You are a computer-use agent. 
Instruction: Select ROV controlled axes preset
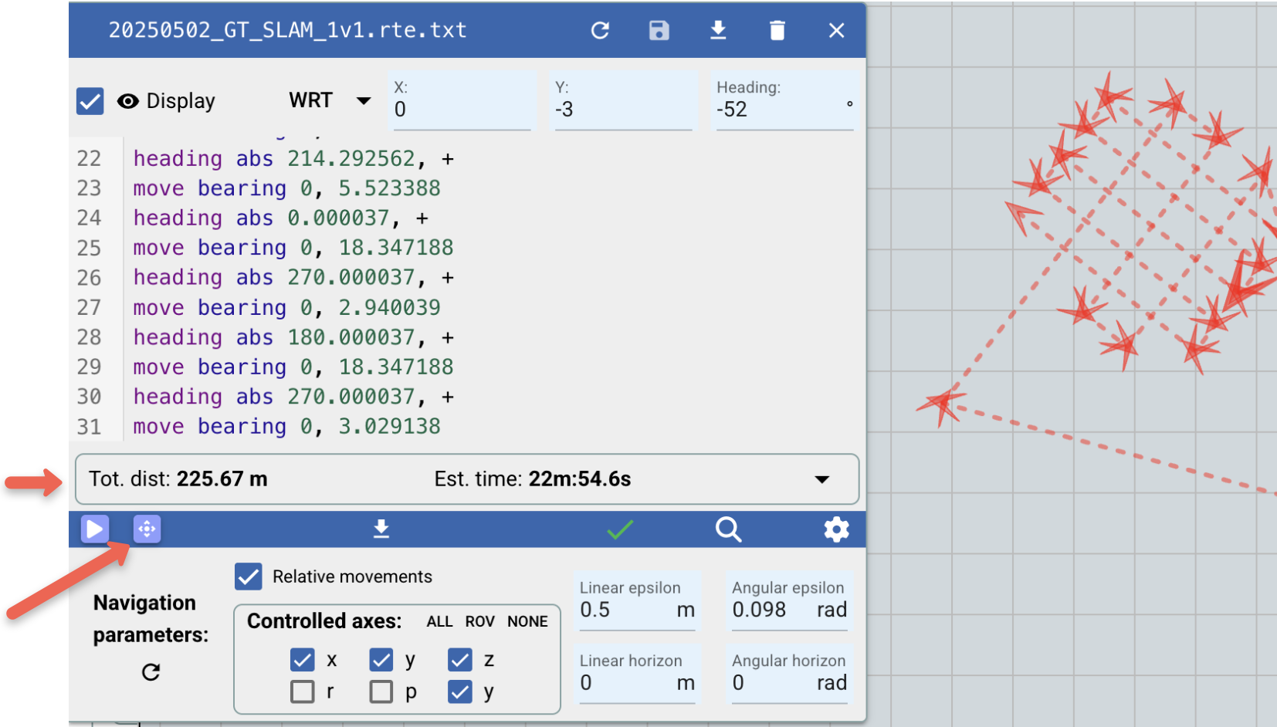coord(479,622)
